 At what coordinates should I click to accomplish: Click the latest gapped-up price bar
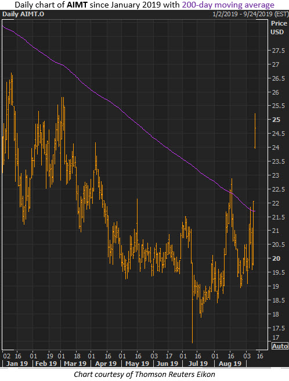pyautogui.click(x=255, y=131)
